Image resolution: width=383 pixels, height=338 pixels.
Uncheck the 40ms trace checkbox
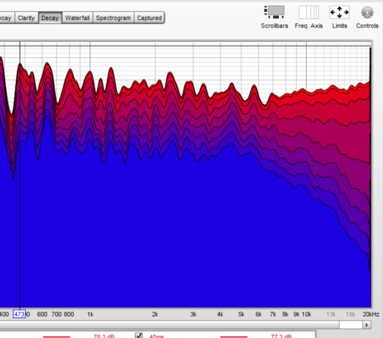pyautogui.click(x=139, y=336)
